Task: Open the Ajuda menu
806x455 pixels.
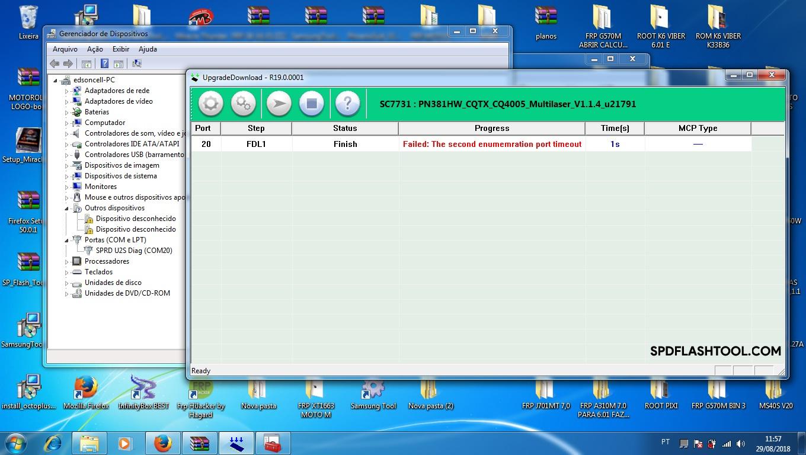Action: [x=148, y=49]
